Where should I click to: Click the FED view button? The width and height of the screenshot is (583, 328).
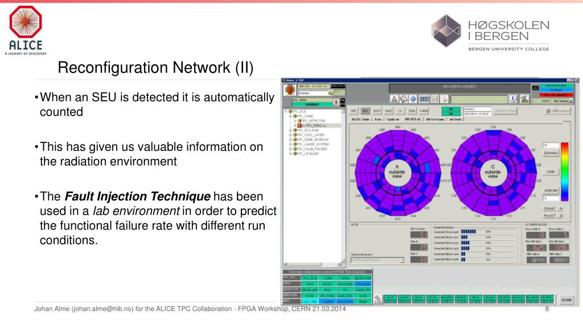coord(354,111)
